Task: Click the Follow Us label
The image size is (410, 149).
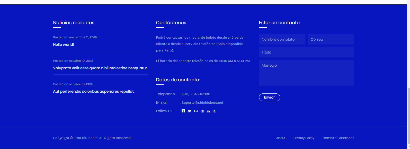Action: coord(164,111)
